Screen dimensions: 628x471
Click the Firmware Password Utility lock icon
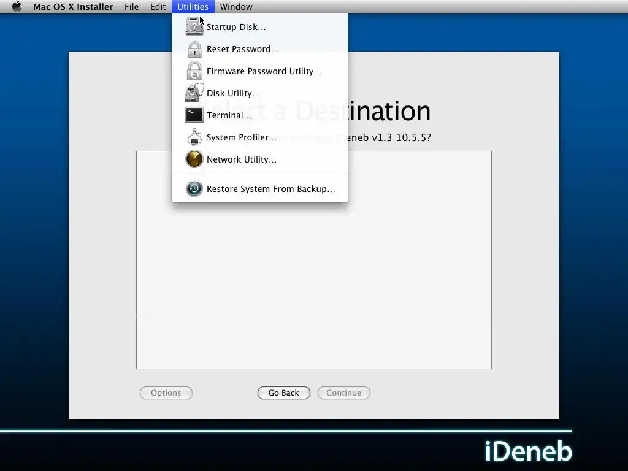[194, 71]
